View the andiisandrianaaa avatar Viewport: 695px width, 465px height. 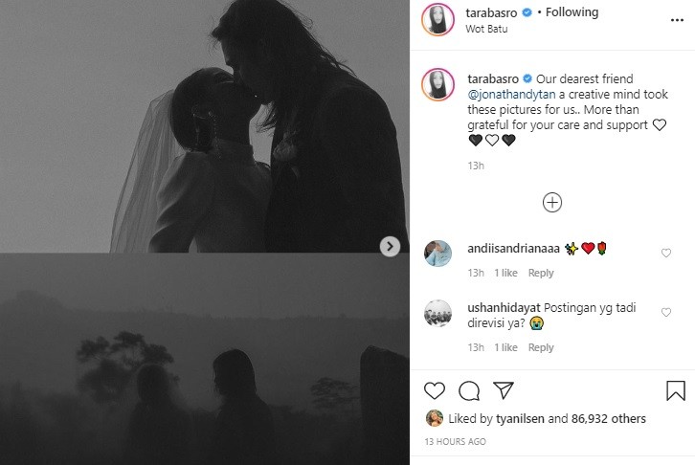(x=437, y=254)
